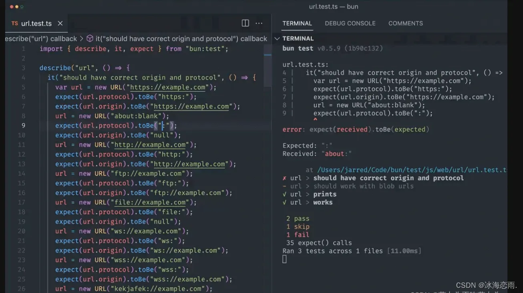Click line number 26 in the gutter
Screen dimensions: 523x293
[22, 289]
